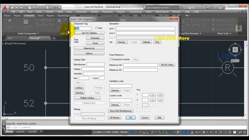Click the Multiple Catalog button
Screen dimensions: 249x140
click(x=87, y=98)
